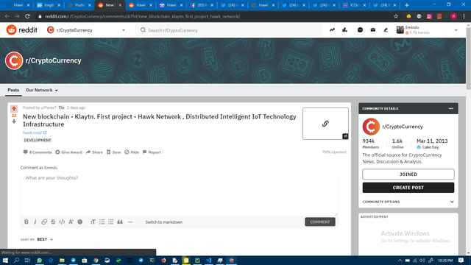
Task: Click the Reddit logo home icon
Action: (12, 30)
